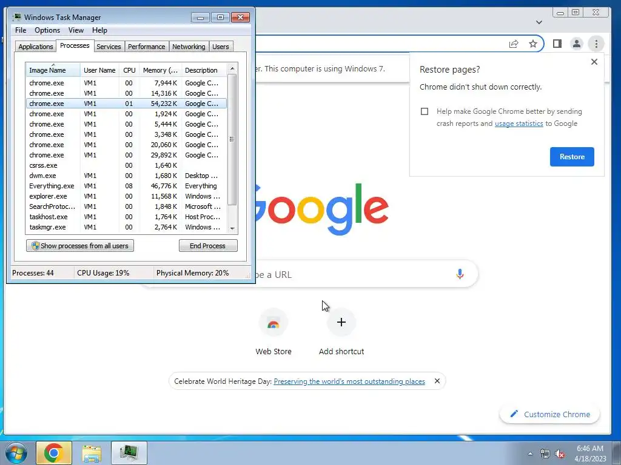Click the Task Manager resize grip
This screenshot has height=465, width=621.
click(248, 275)
